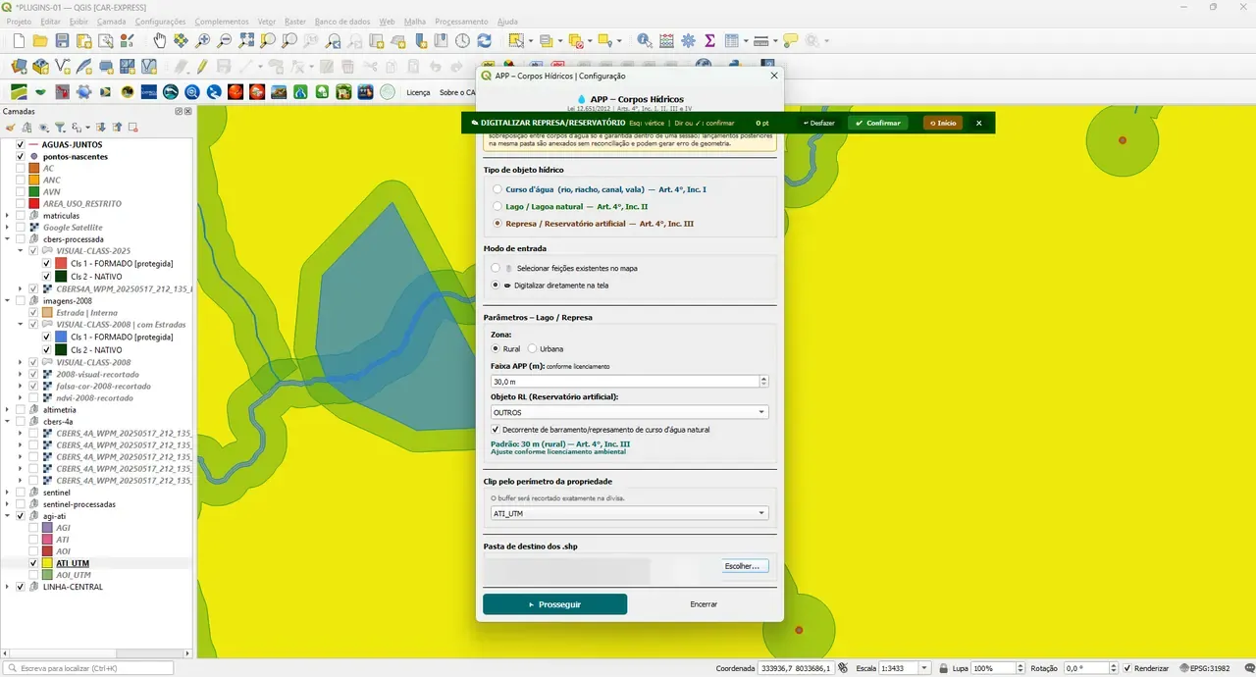Open the field calculator abacus icon
Image resolution: width=1256 pixels, height=677 pixels.
coord(667,41)
